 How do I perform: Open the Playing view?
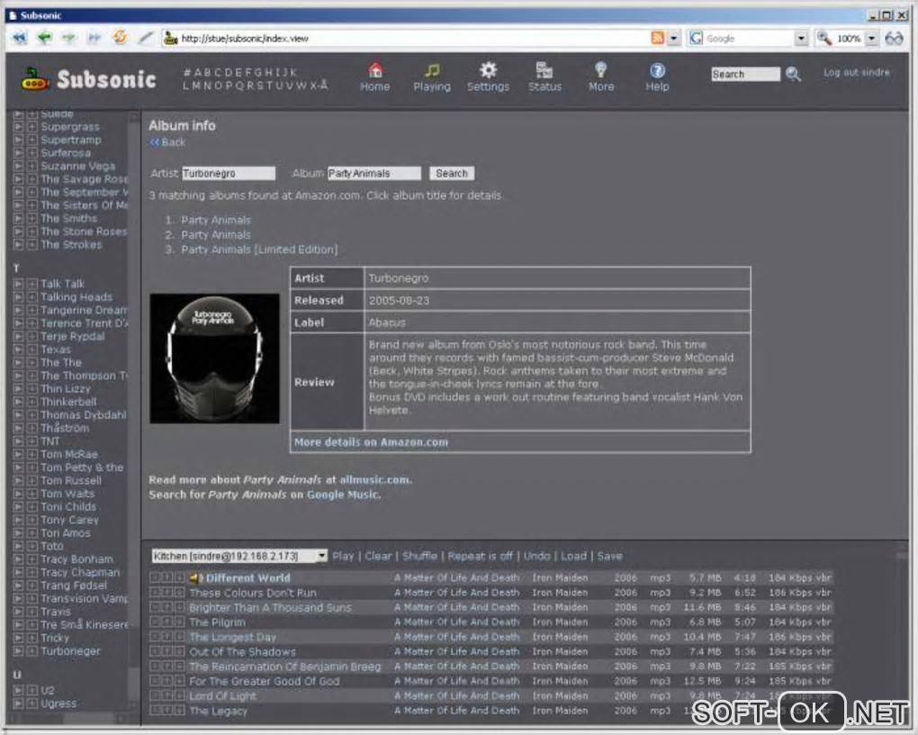coord(431,77)
